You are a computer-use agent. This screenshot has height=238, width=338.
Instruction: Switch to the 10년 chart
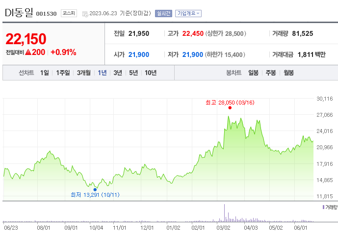[x=151, y=73]
